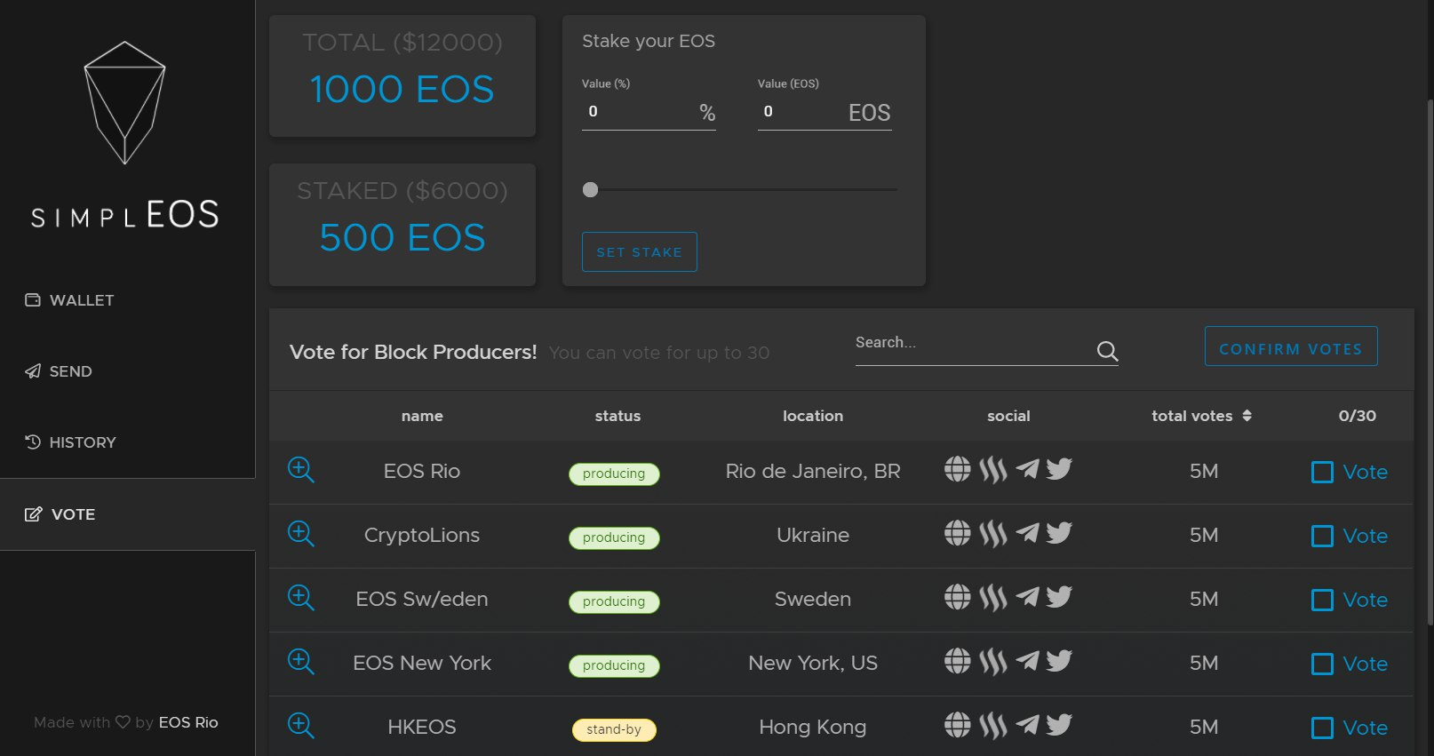Image resolution: width=1434 pixels, height=756 pixels.
Task: Open EOS New York Steemit icon
Action: 993,661
